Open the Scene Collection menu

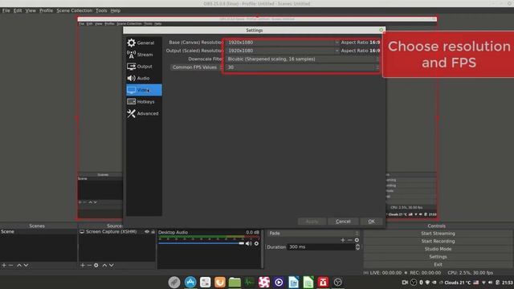tap(75, 10)
